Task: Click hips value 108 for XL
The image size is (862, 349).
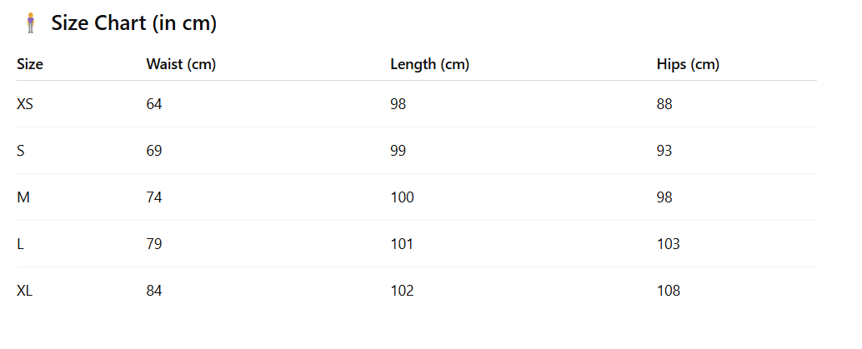Action: click(669, 291)
